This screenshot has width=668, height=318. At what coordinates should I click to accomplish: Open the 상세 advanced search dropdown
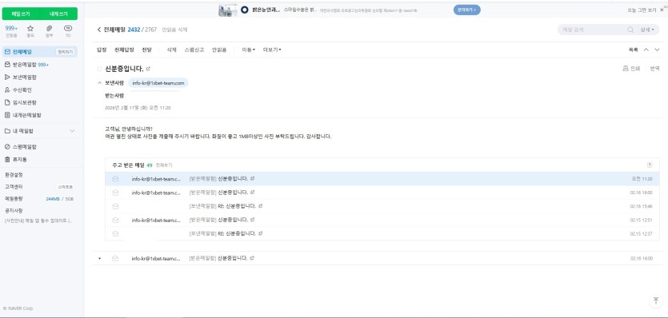[x=647, y=30]
